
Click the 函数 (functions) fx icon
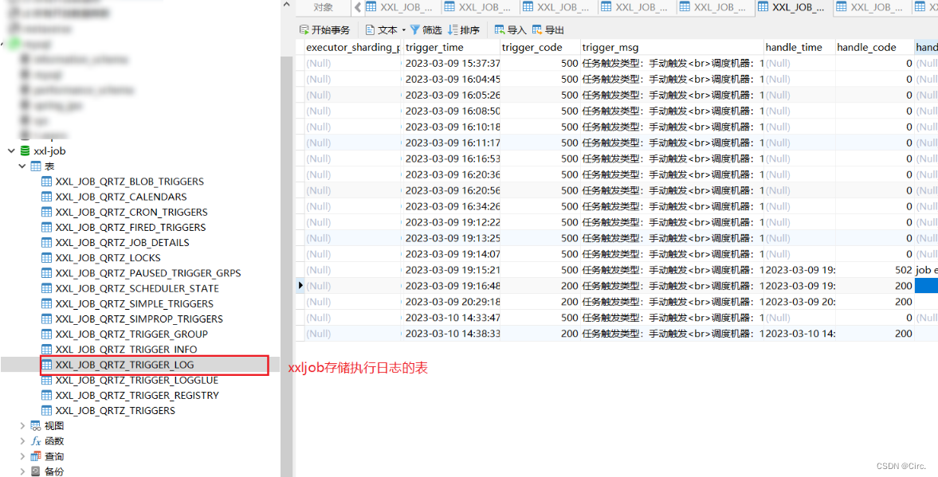36,441
